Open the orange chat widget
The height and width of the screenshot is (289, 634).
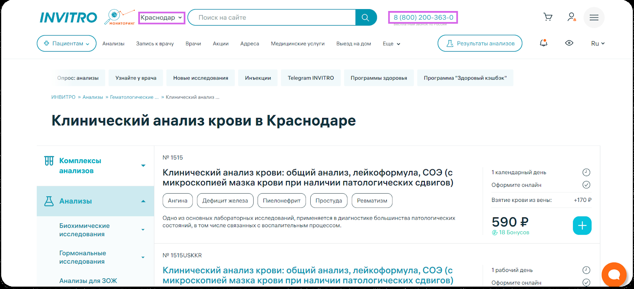614,274
